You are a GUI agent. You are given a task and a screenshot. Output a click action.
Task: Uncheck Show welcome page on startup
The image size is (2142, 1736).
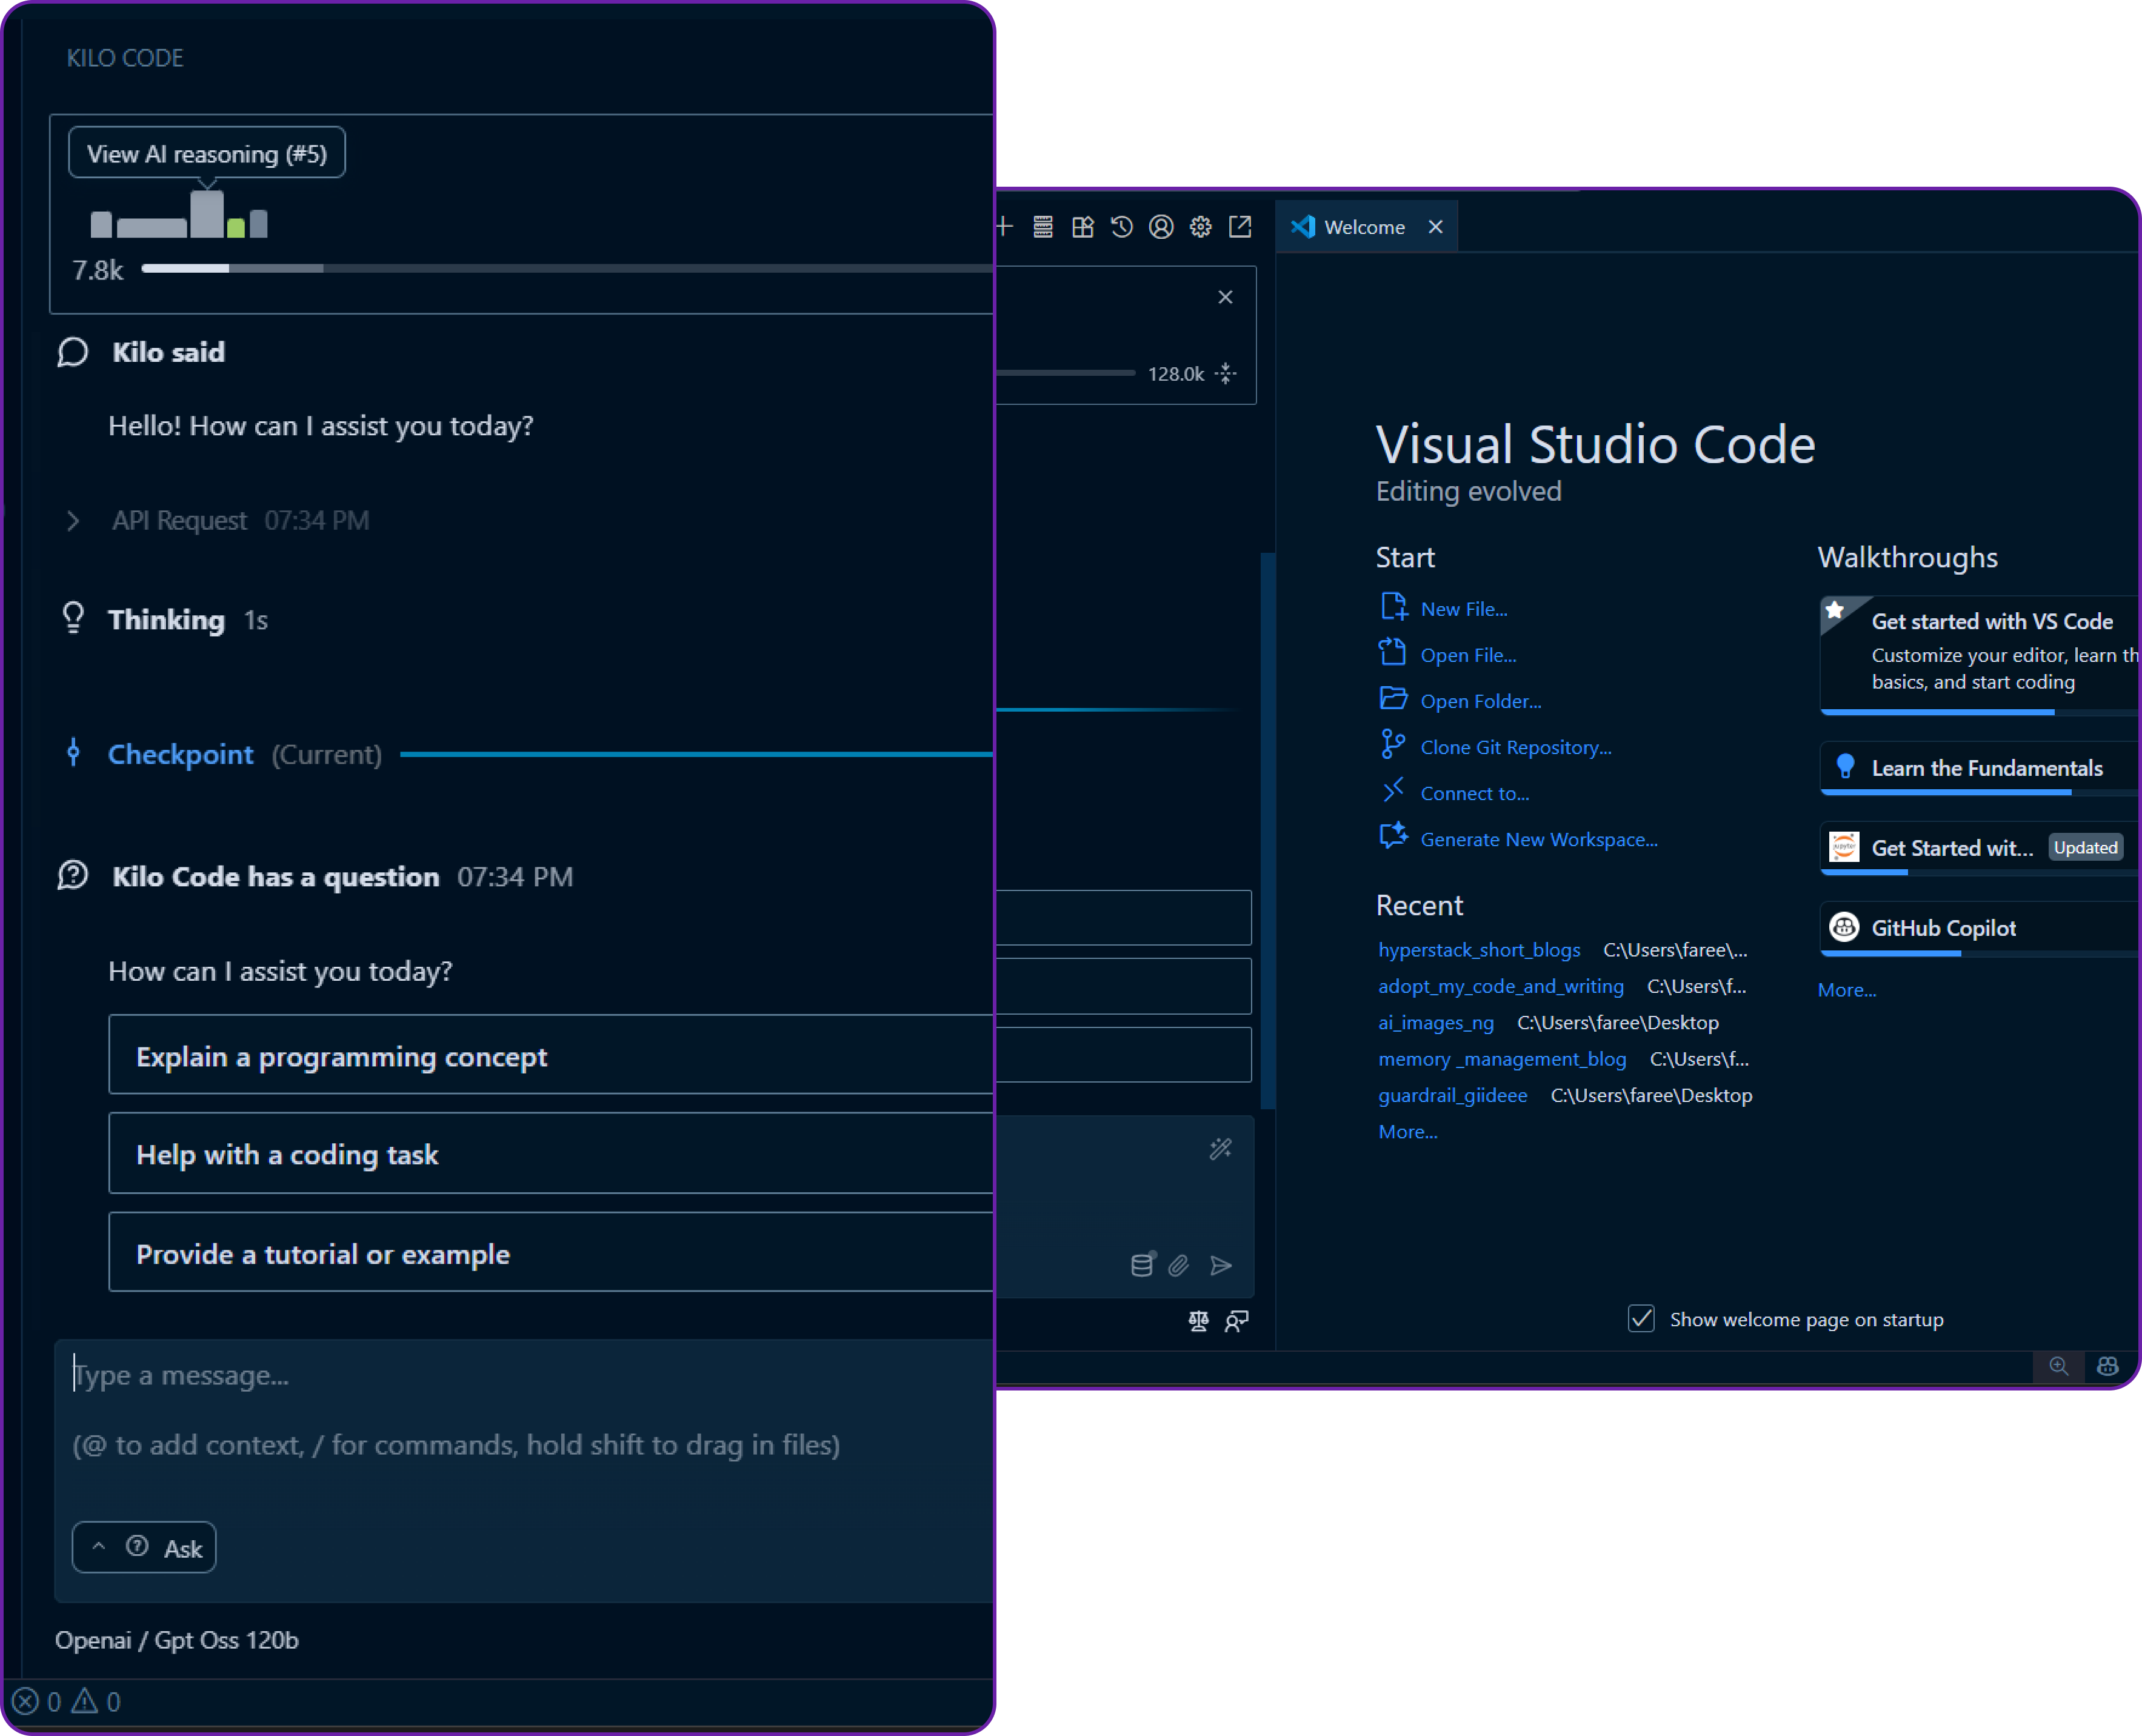pyautogui.click(x=1640, y=1319)
